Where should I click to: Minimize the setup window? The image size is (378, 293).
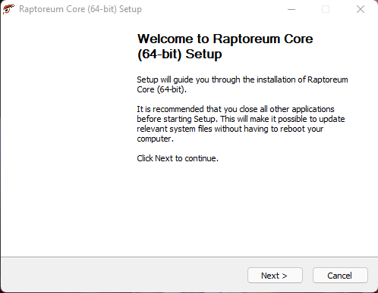click(291, 9)
